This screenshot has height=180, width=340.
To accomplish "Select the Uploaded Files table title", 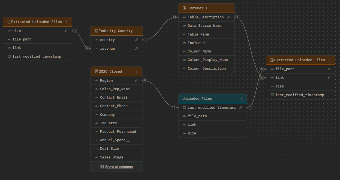I will coord(197,98).
